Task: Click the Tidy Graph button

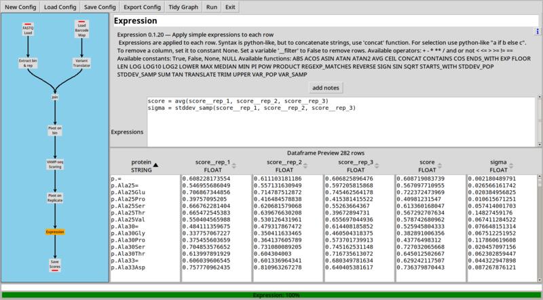Action: pyautogui.click(x=183, y=7)
